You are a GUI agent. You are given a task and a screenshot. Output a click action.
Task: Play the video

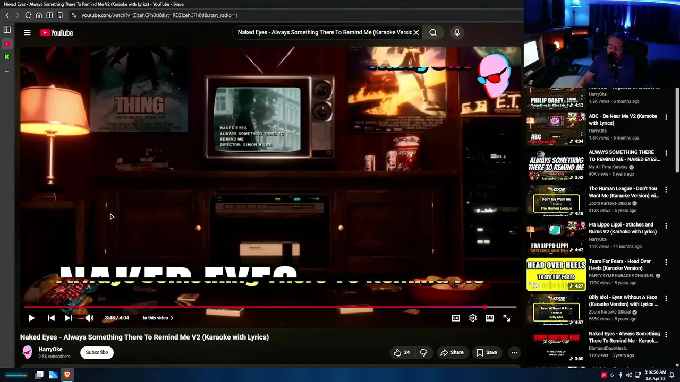tap(31, 318)
